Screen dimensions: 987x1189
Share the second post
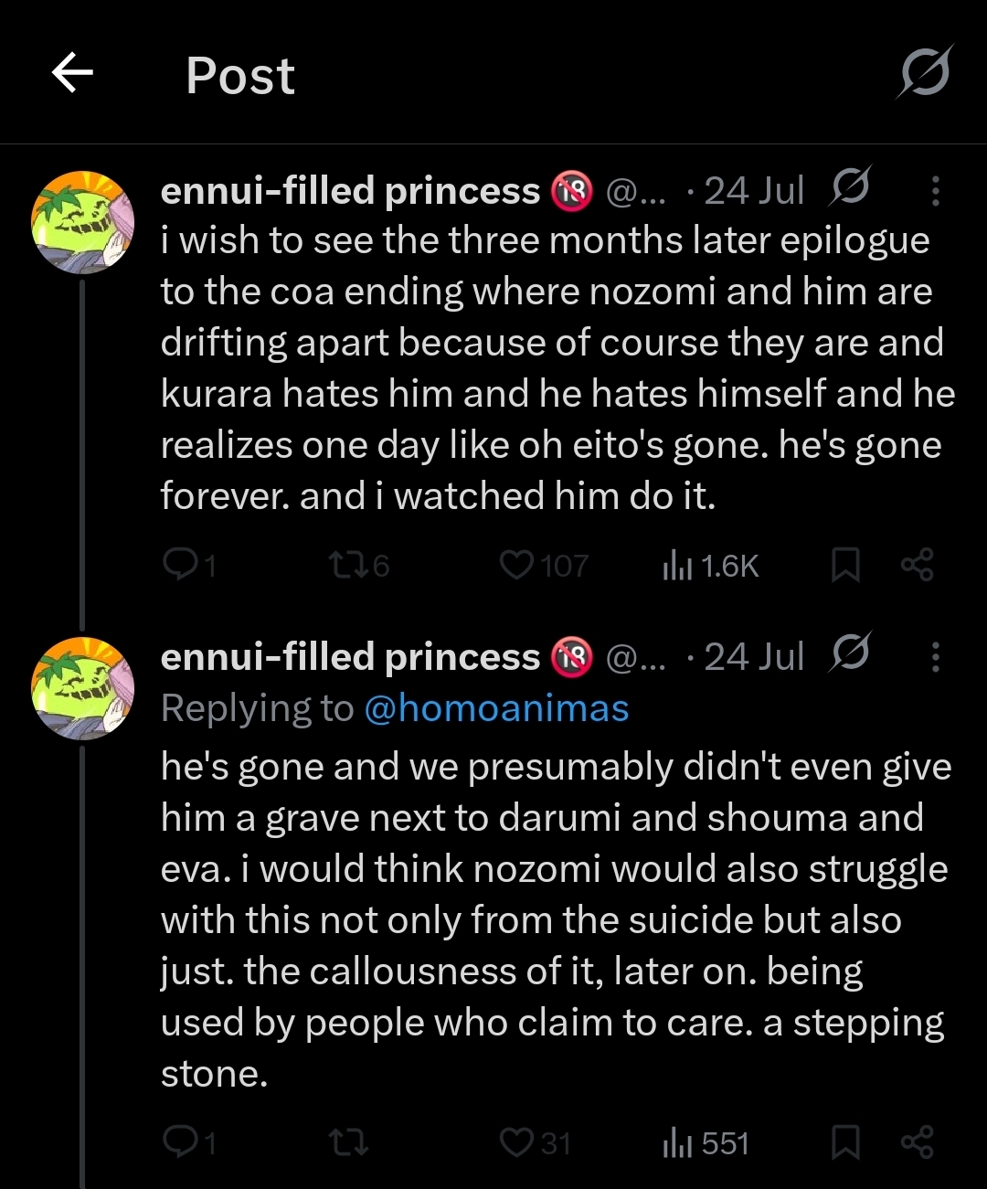pyautogui.click(x=917, y=1141)
